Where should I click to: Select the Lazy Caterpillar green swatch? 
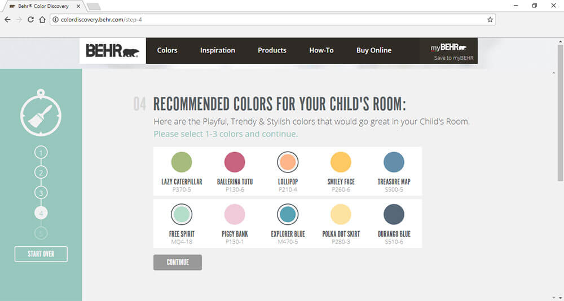(x=182, y=162)
